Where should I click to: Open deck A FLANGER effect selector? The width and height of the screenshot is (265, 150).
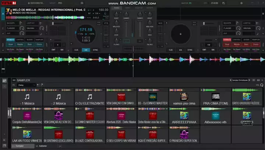point(13,28)
